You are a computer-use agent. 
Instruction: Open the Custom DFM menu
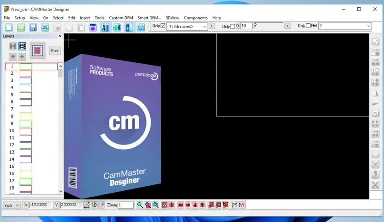click(121, 18)
